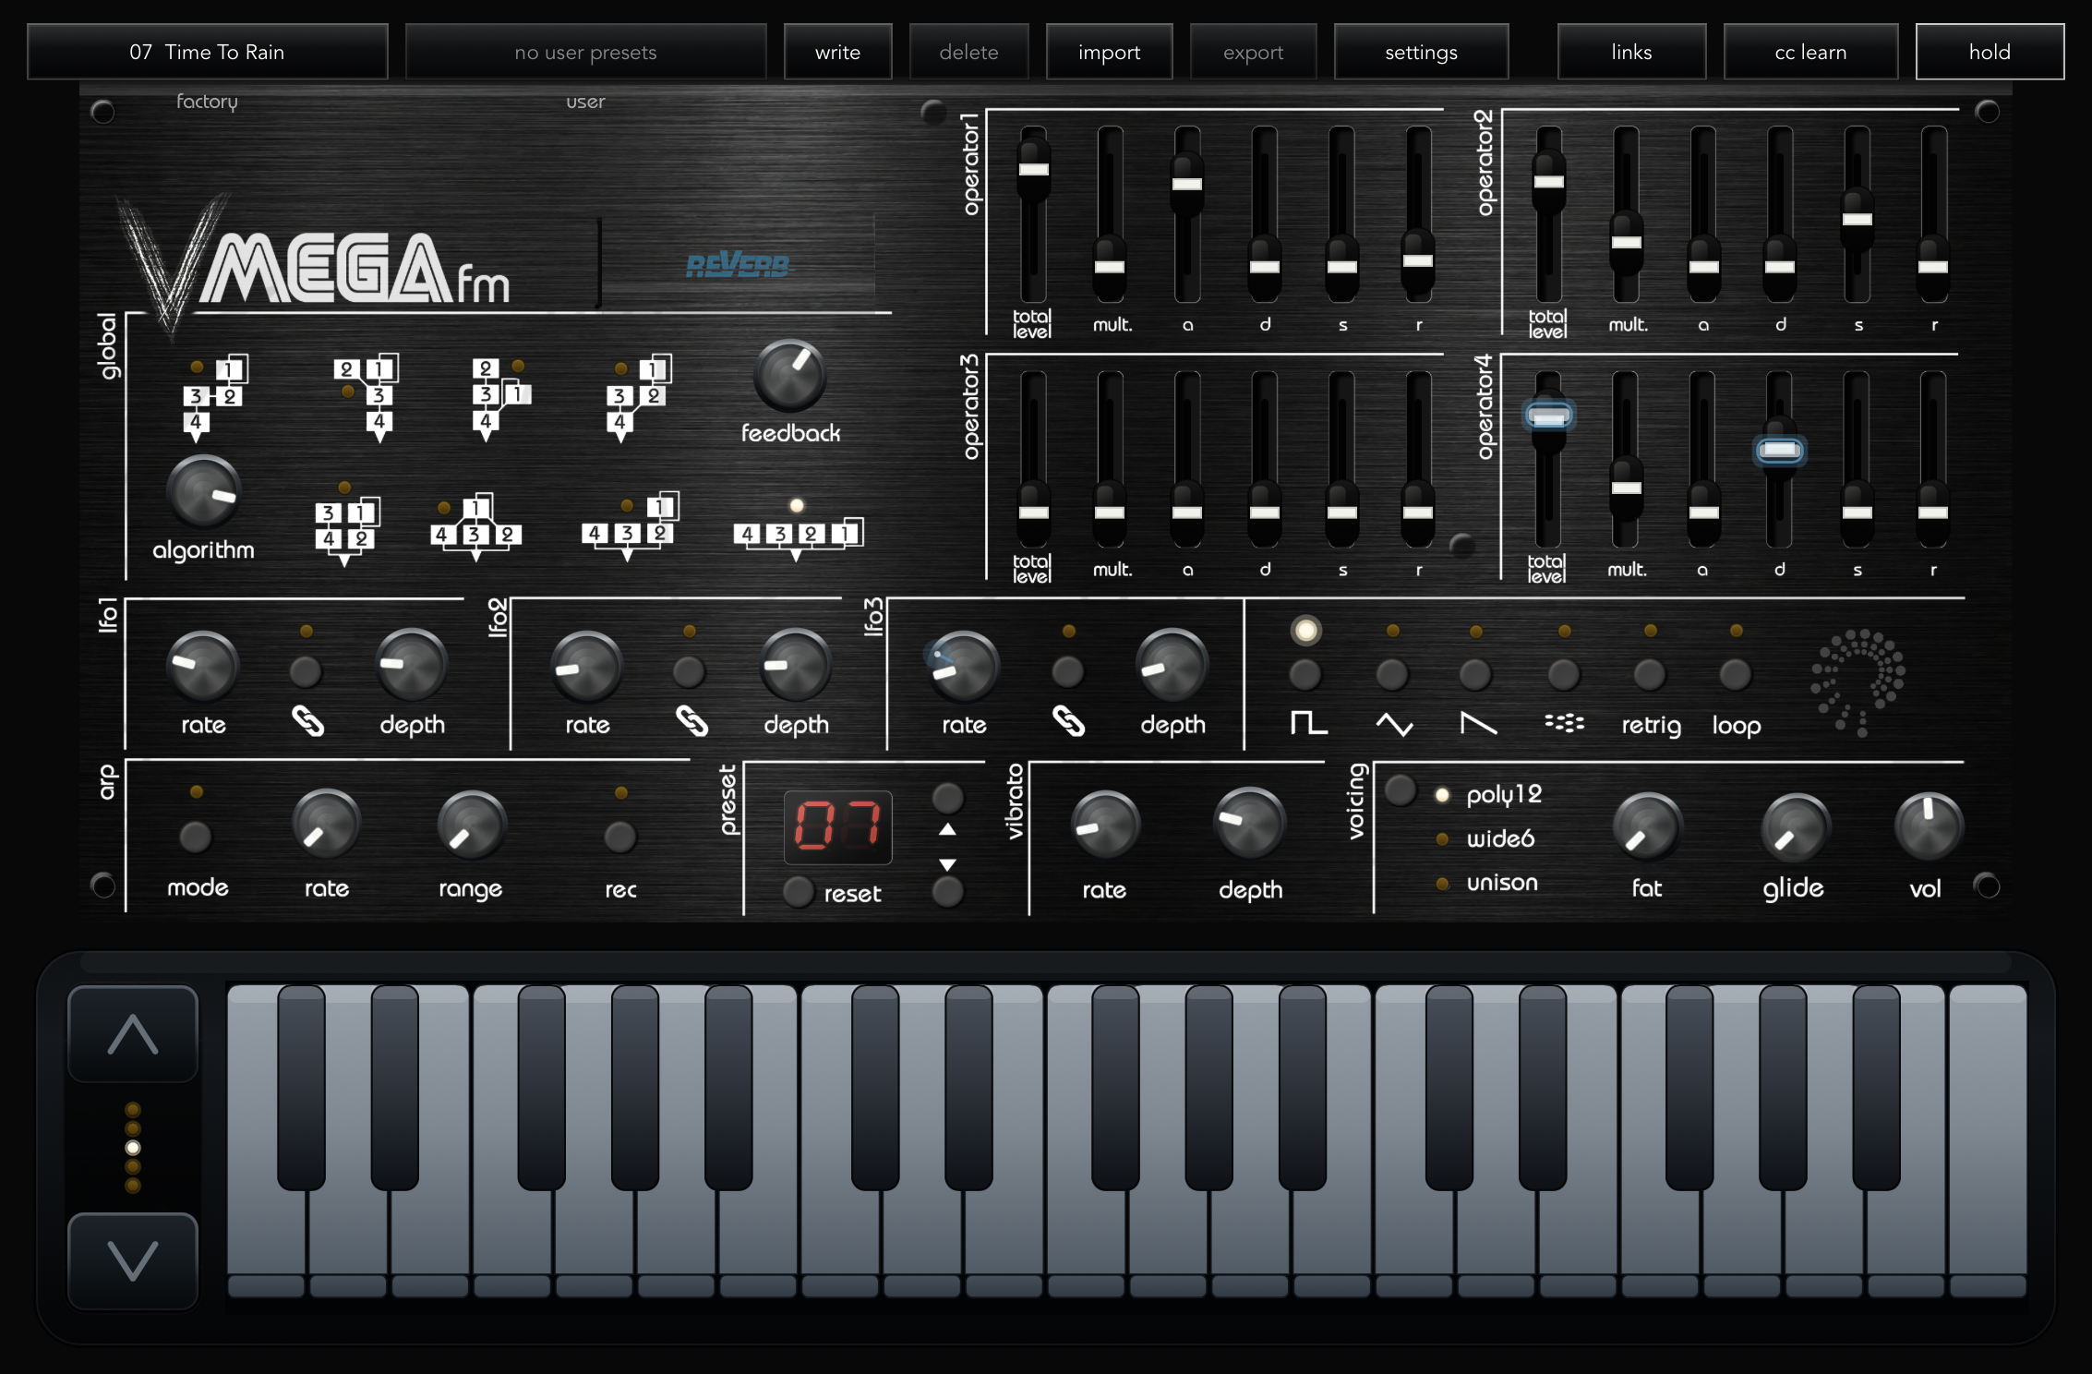Select the square wave LFO shape icon
The height and width of the screenshot is (1374, 2092).
(1308, 722)
